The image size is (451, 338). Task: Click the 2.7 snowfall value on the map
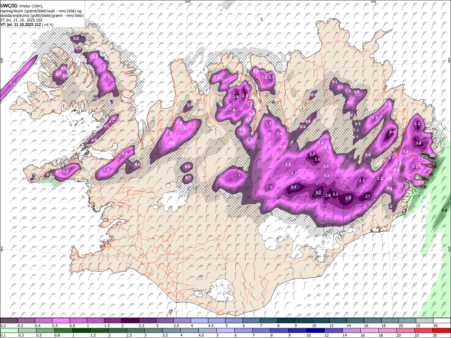coord(368,196)
